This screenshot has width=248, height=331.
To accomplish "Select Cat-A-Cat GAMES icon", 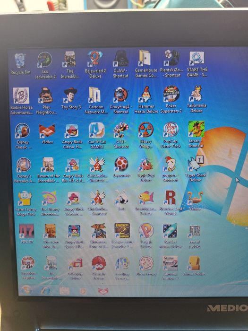I will [96, 130].
